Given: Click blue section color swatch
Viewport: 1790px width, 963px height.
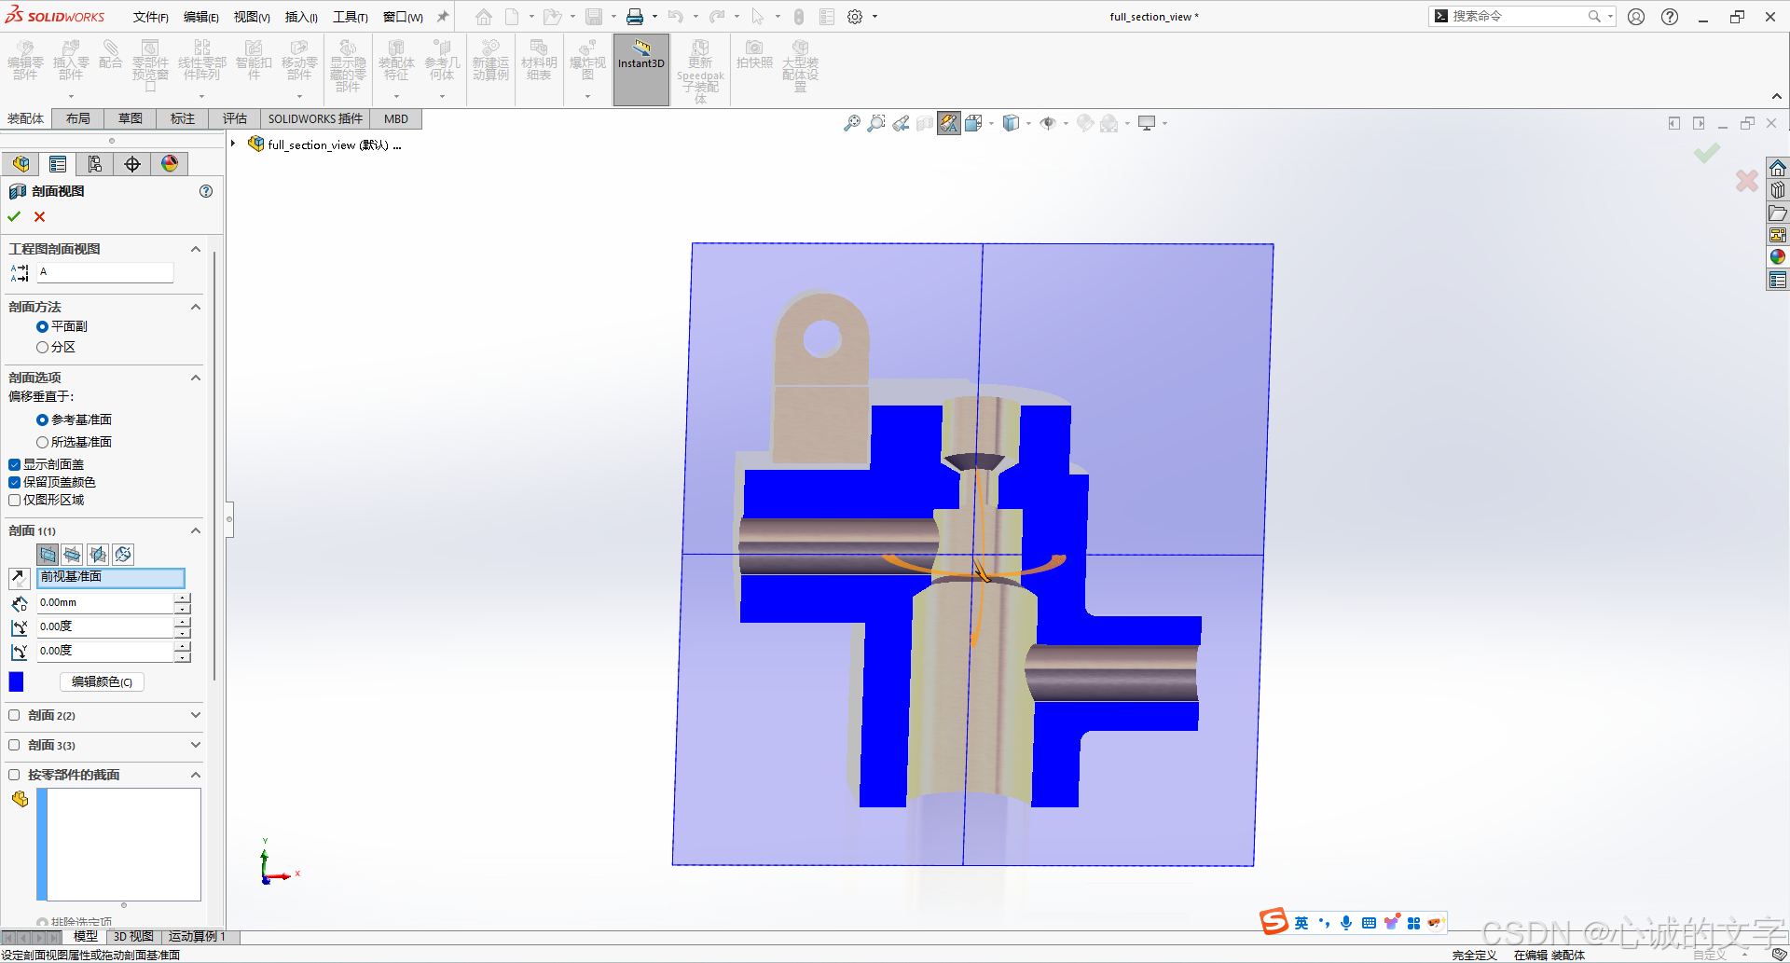Looking at the screenshot, I should coord(16,682).
